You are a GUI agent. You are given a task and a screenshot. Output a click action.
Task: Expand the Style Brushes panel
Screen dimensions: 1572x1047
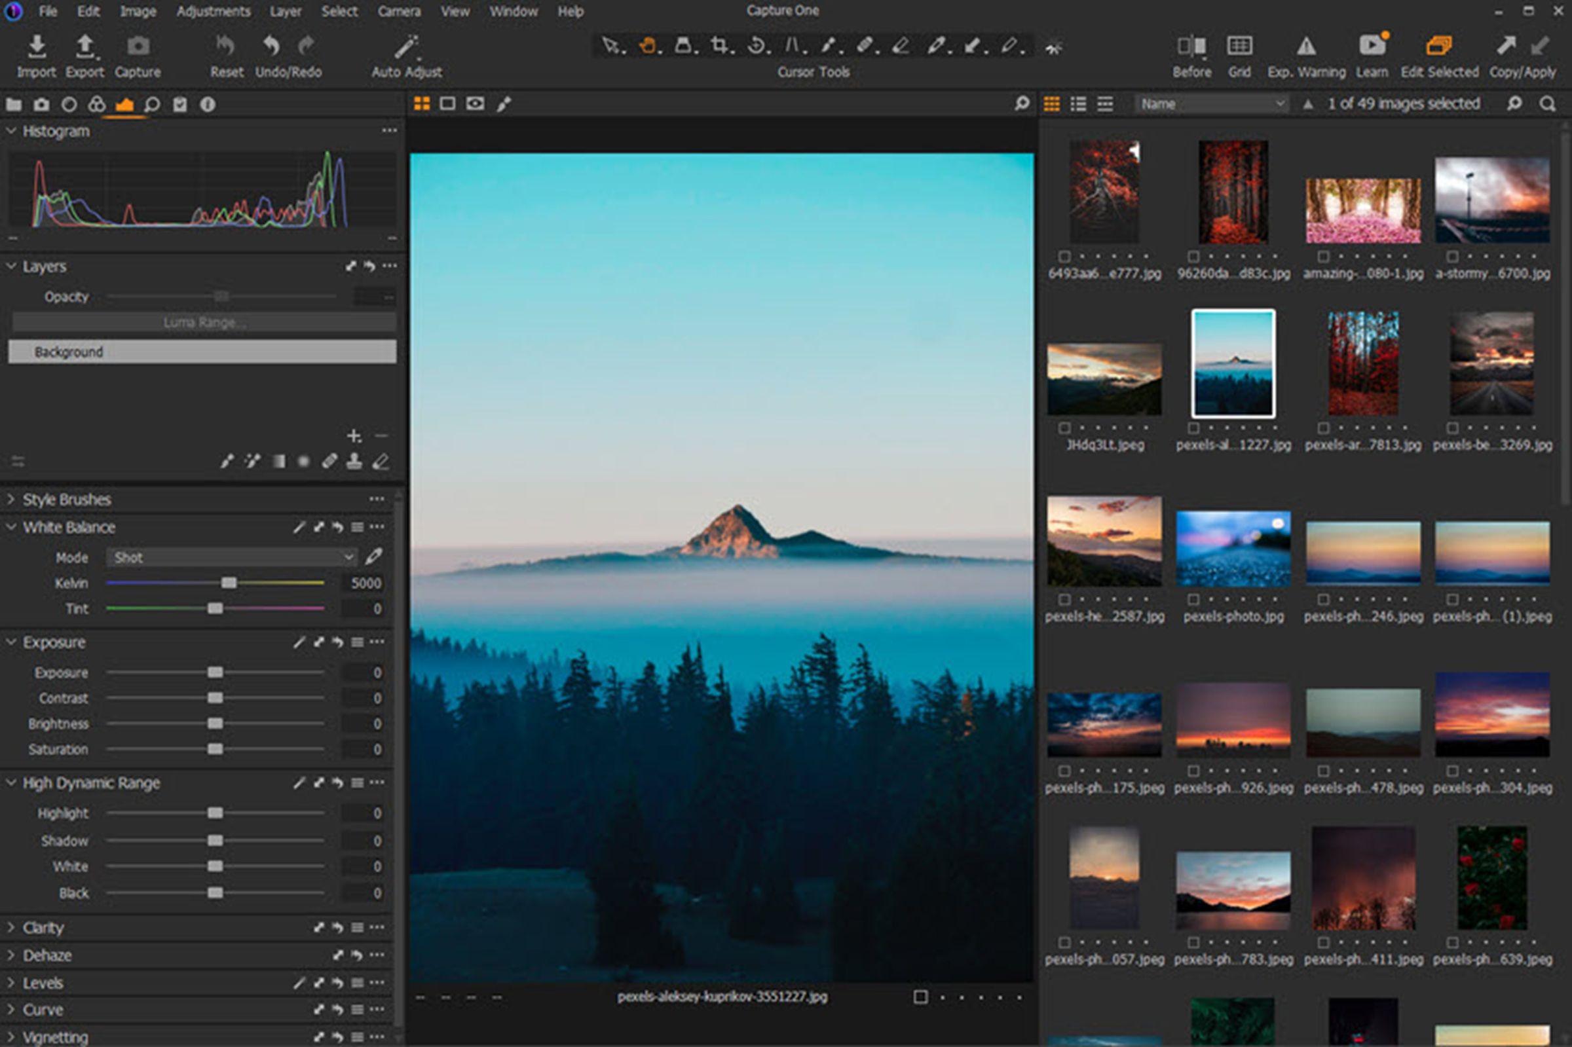pyautogui.click(x=11, y=499)
